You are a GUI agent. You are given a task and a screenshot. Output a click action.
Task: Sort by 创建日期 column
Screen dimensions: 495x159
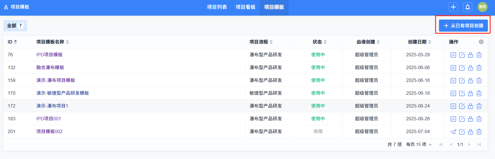pyautogui.click(x=430, y=42)
